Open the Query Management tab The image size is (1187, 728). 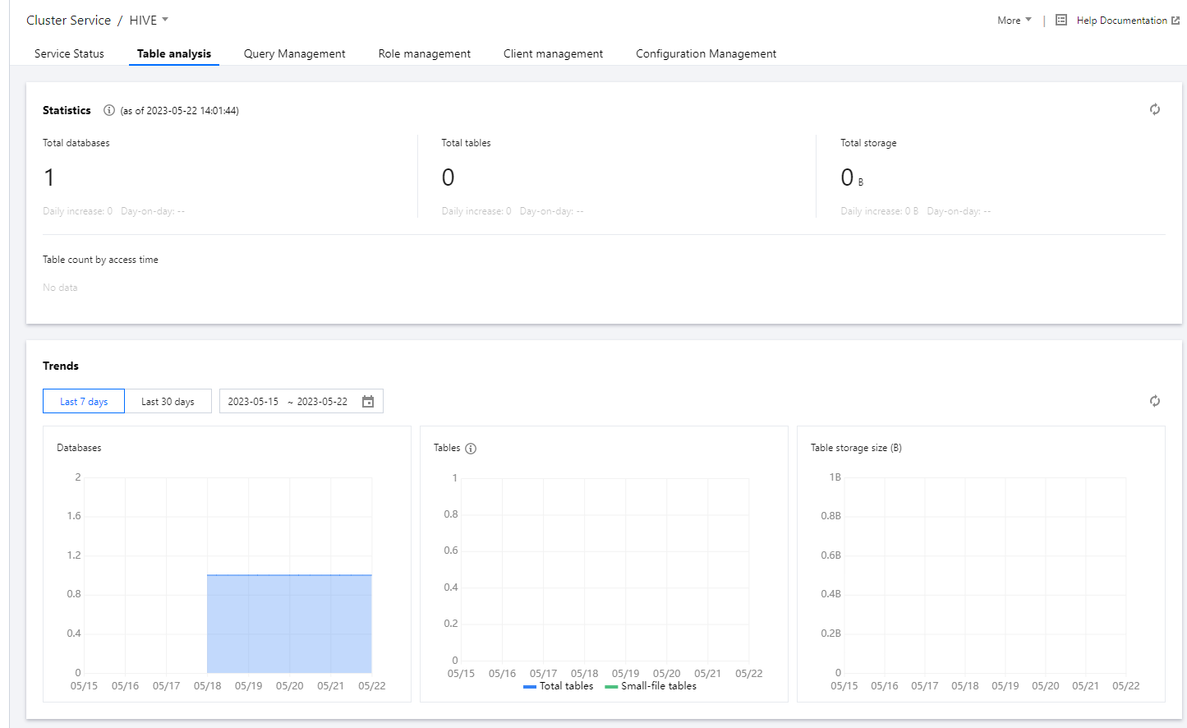coord(294,53)
